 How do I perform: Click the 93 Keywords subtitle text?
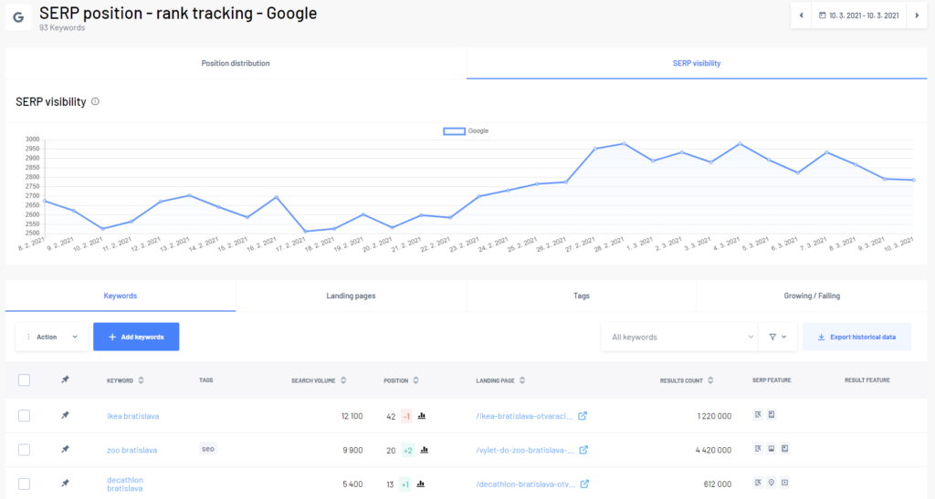(x=62, y=27)
